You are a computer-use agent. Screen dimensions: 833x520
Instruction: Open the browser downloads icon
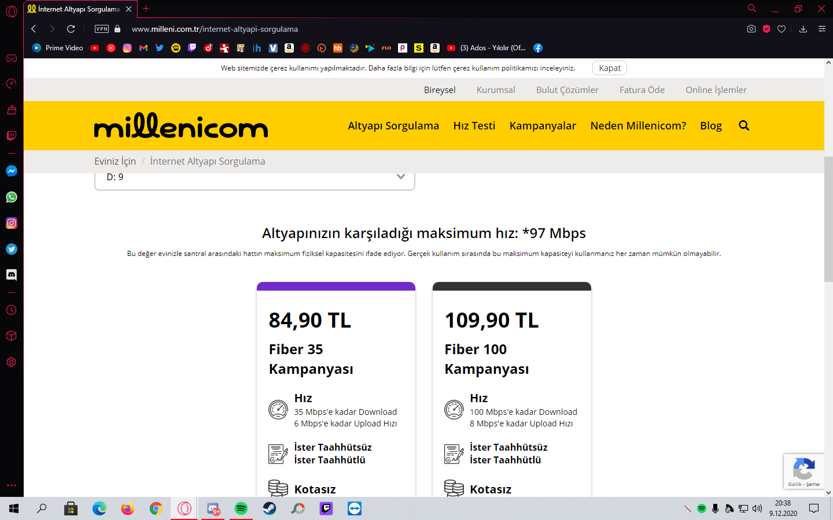click(803, 29)
